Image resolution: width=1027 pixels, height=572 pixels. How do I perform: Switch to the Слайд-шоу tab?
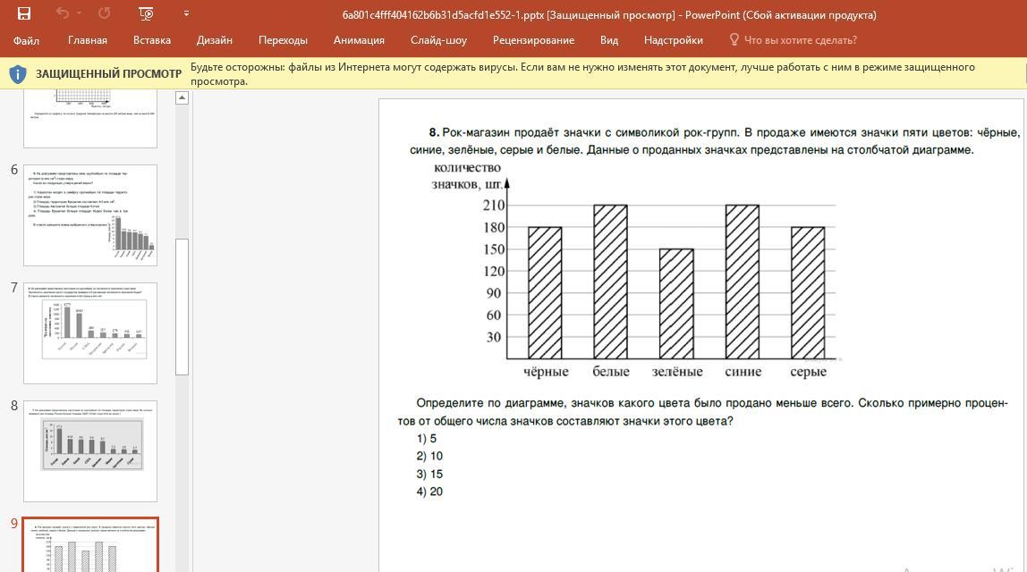pos(438,40)
